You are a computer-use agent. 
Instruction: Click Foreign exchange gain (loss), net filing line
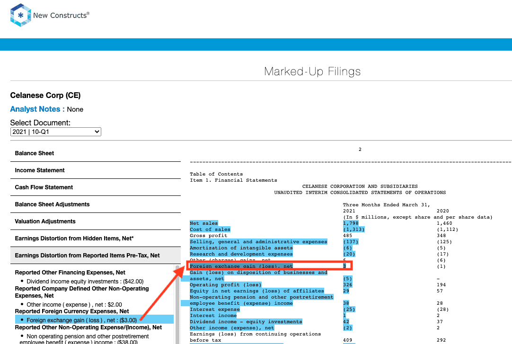click(241, 266)
